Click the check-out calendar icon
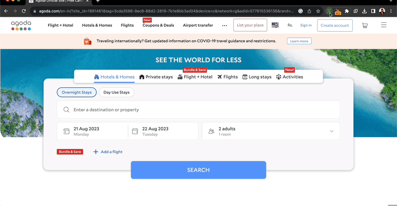The image size is (397, 206). pos(135,131)
